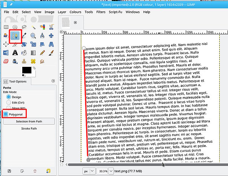Select the Blend gradient tool
Image resolution: width=228 pixels, height=176 pixels.
tap(33, 53)
